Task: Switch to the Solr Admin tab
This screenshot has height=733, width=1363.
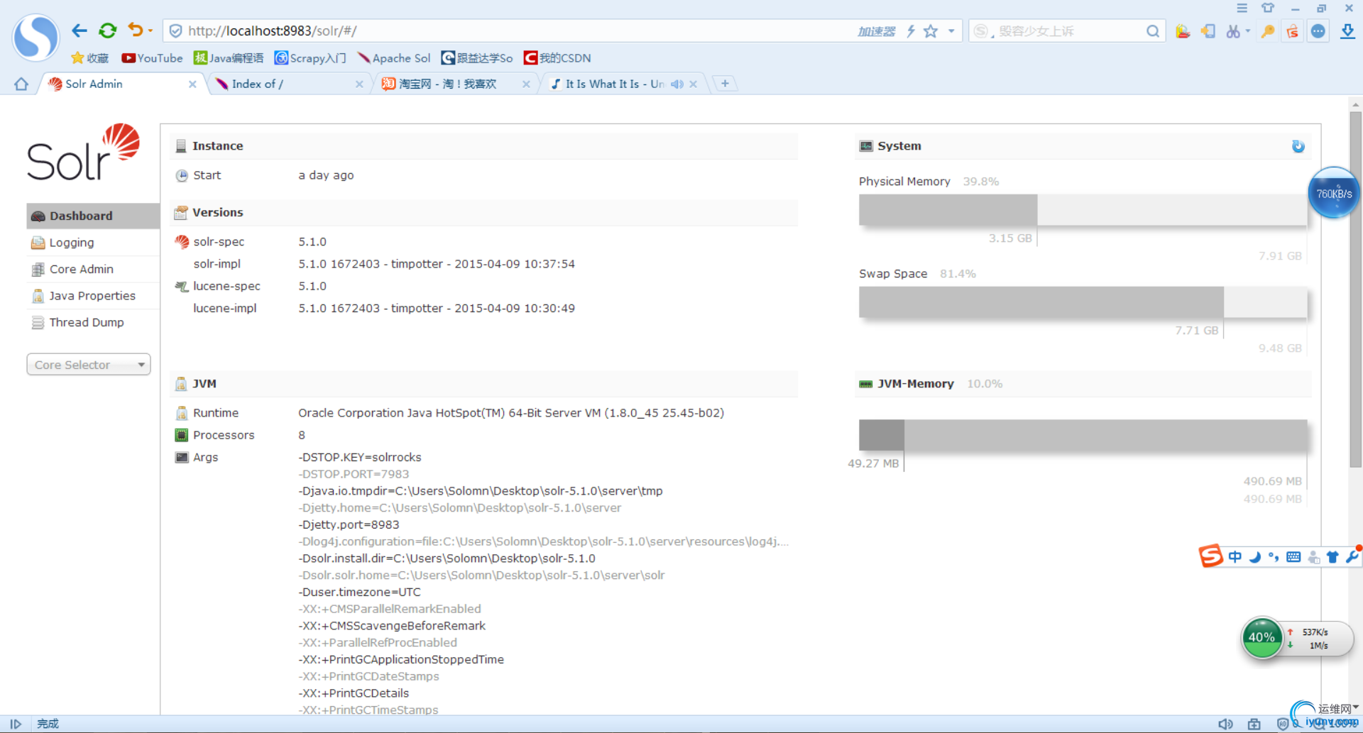Action: point(121,84)
